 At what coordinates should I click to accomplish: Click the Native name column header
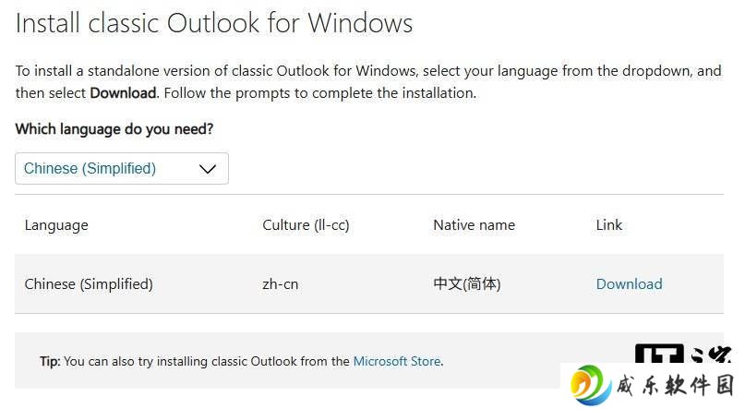tap(475, 225)
